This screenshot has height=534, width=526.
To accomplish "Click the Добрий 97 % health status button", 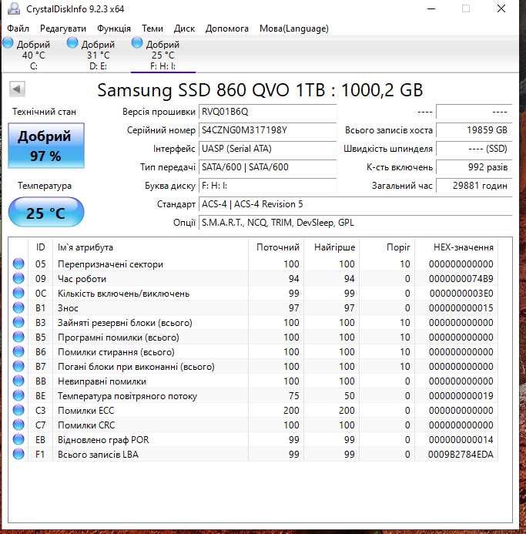I will coord(46,146).
